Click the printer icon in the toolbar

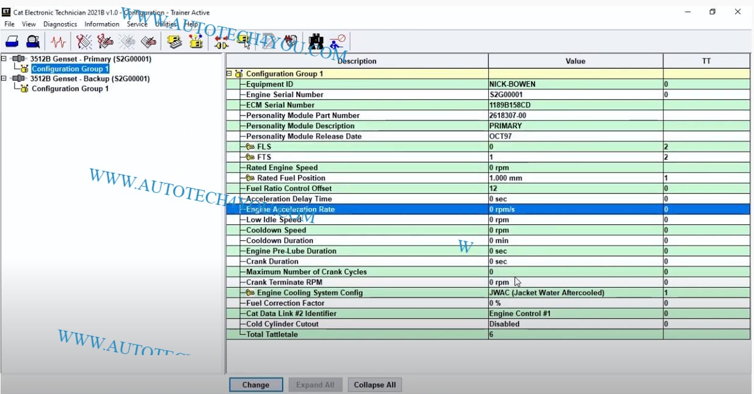(x=12, y=42)
